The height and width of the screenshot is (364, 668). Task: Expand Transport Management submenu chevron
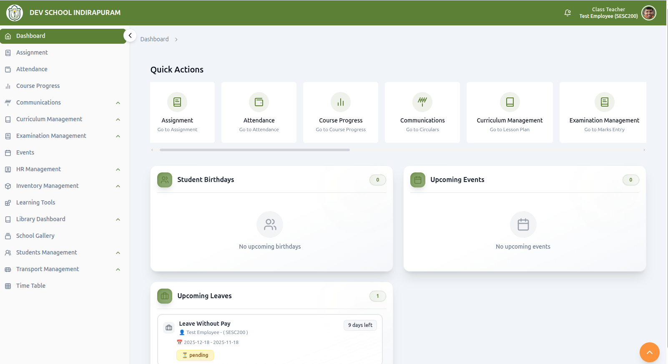pos(118,269)
